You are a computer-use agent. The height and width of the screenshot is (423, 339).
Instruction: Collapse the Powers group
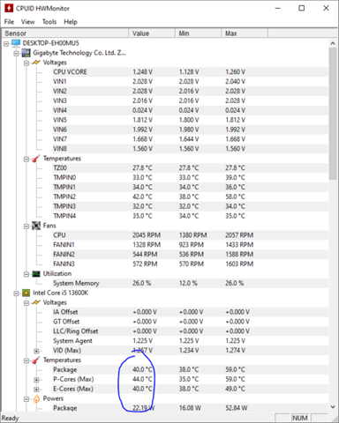click(x=26, y=399)
